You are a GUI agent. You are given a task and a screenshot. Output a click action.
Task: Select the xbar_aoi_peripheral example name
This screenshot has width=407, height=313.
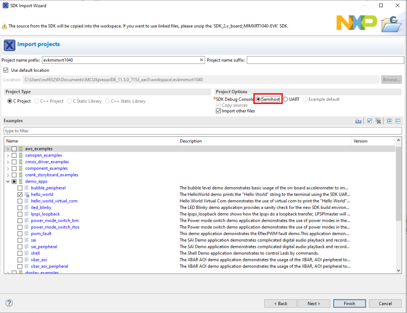(x=49, y=266)
